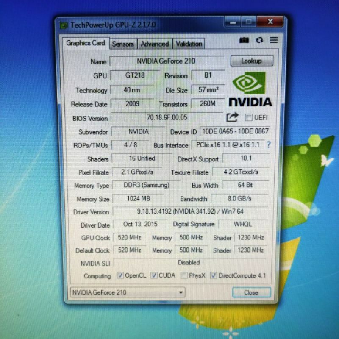The height and width of the screenshot is (339, 339).
Task: Click the GPU-Z title bar app icon
Action: [x=64, y=25]
